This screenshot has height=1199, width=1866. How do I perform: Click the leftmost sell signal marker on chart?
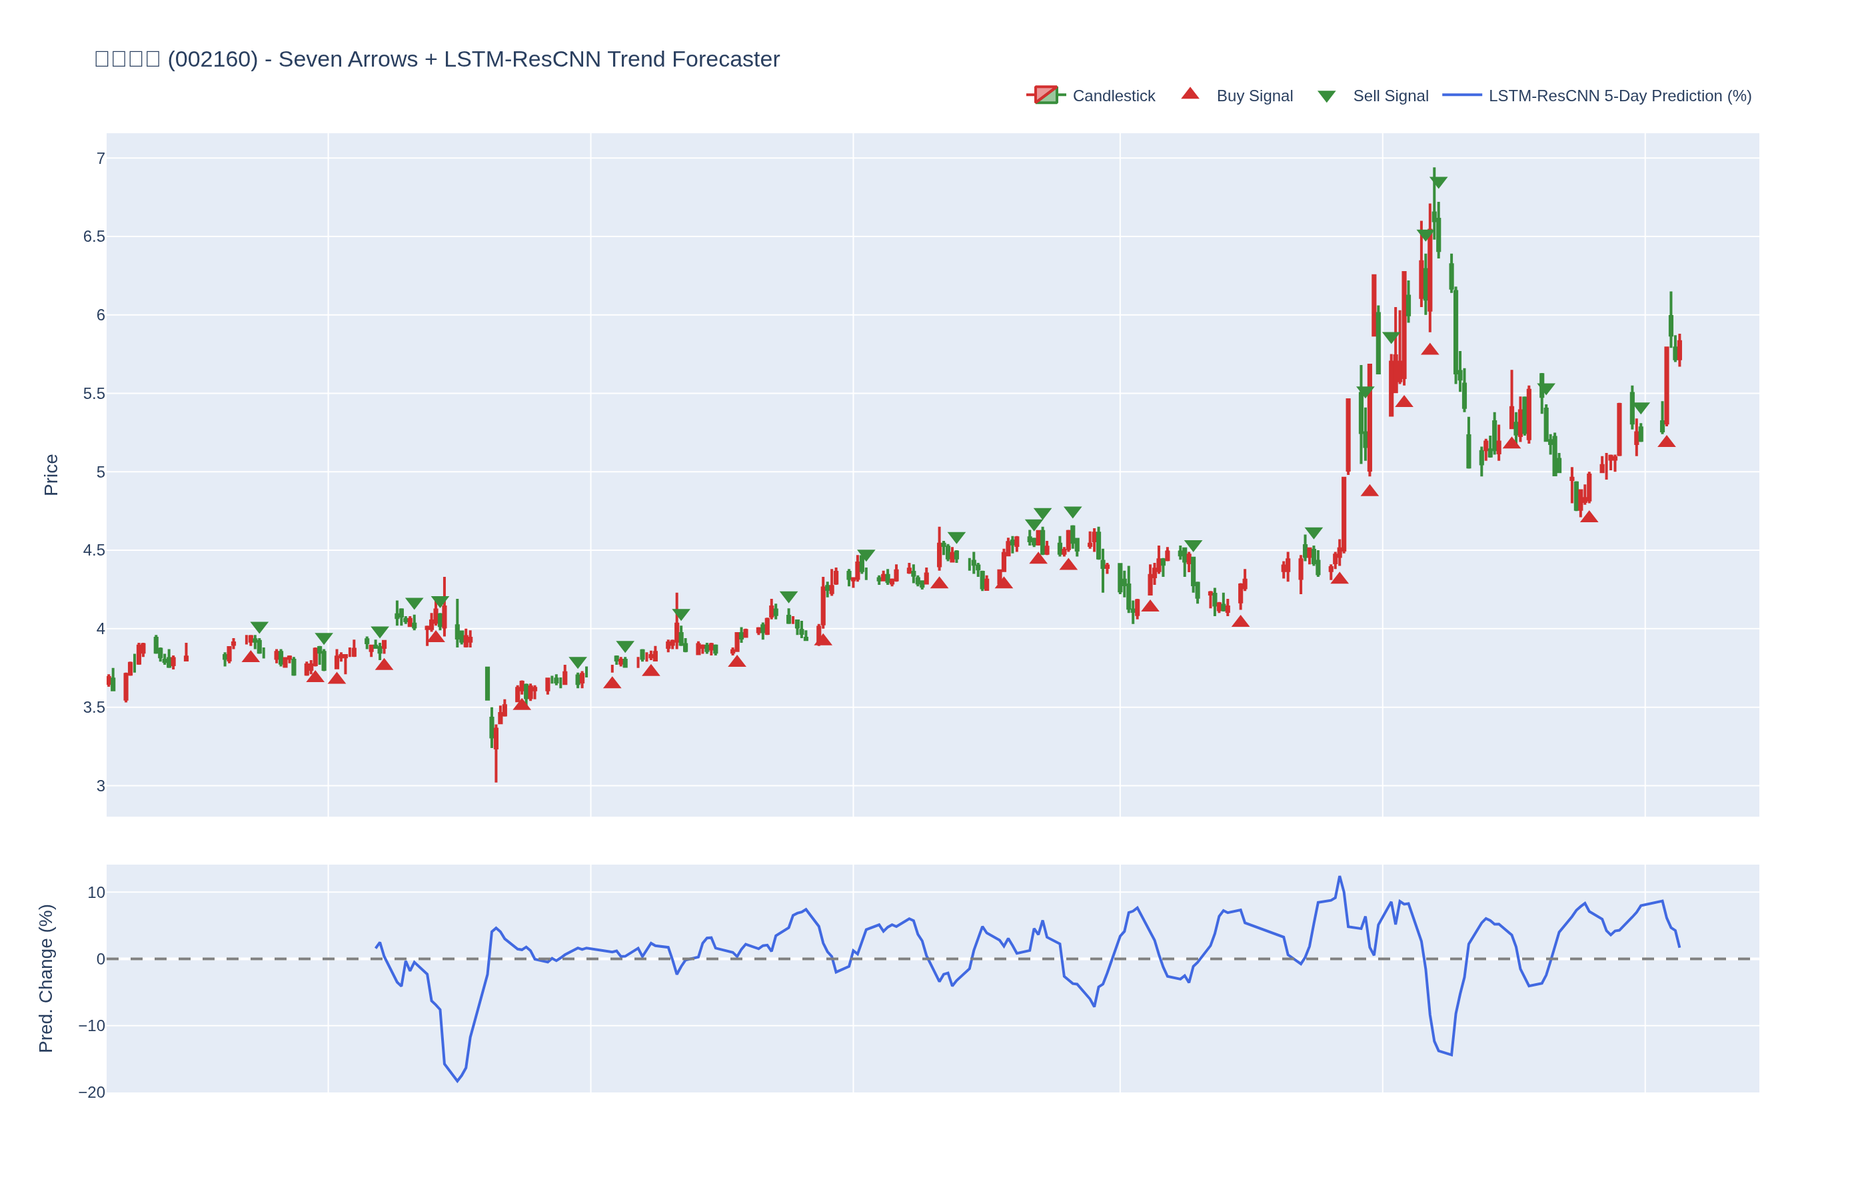(x=259, y=627)
